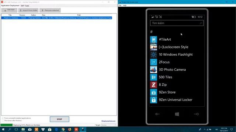Open the WinphoneViet.com link
The width and height of the screenshot is (236, 132).
(108, 121)
